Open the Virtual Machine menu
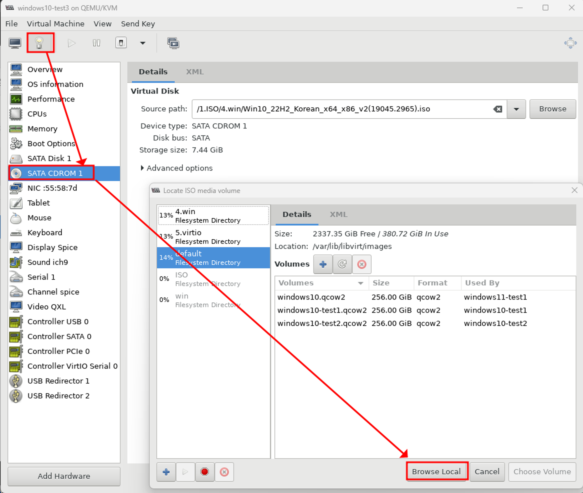Viewport: 583px width, 493px height. [x=55, y=24]
